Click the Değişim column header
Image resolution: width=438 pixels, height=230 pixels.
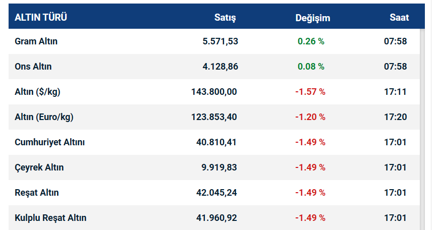point(312,18)
